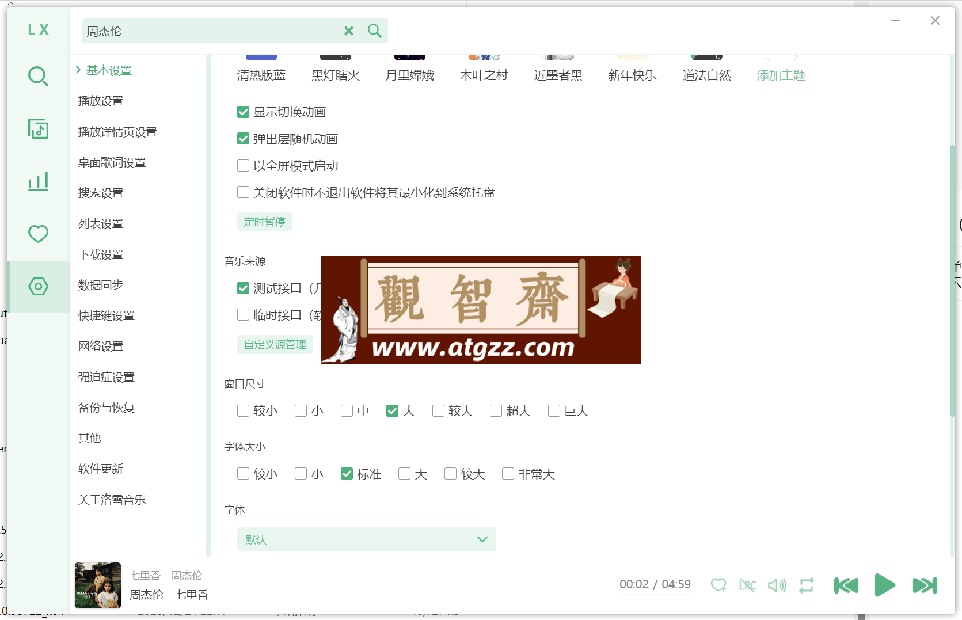Set window size to 较小
Screen dimensions: 962x620
[243, 410]
